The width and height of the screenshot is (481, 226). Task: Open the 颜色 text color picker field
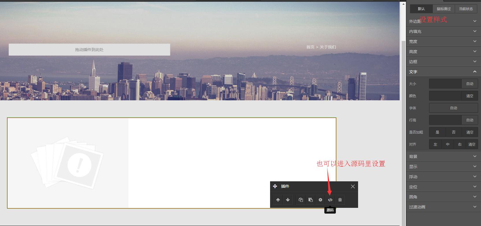(445, 96)
